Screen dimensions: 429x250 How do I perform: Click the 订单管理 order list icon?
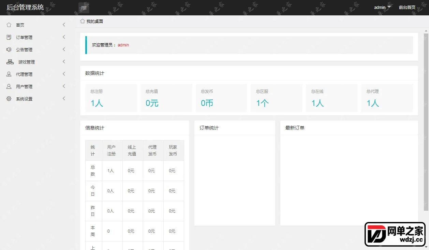[9, 37]
